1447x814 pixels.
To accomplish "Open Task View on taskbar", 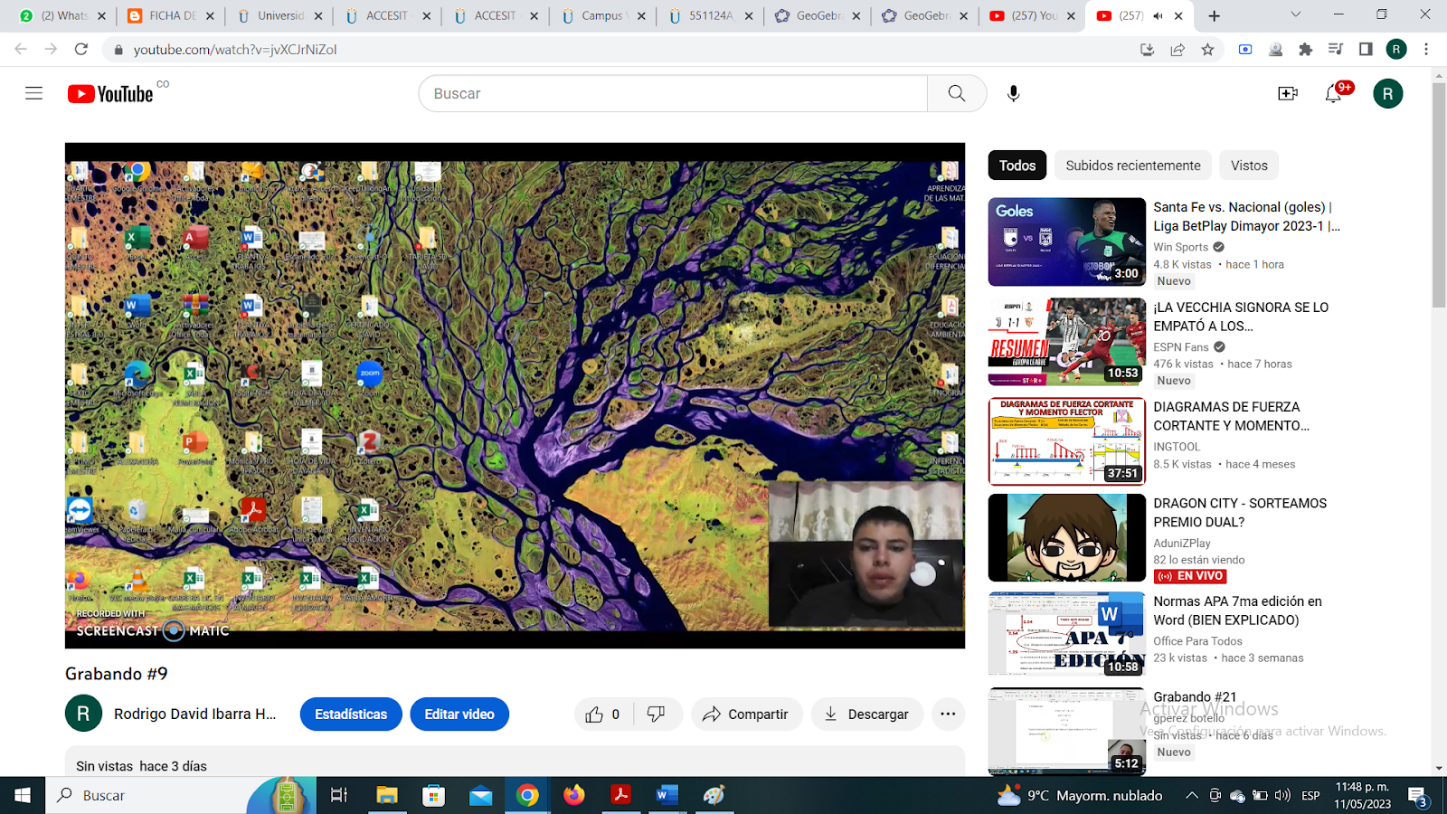I will pyautogui.click(x=339, y=795).
